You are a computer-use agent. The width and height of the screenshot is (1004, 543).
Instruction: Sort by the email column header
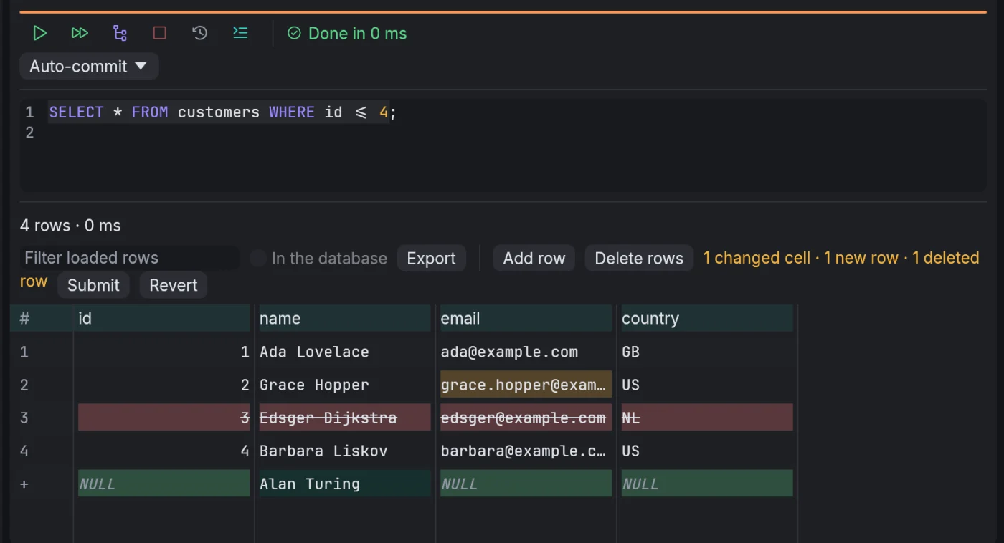[x=526, y=318]
